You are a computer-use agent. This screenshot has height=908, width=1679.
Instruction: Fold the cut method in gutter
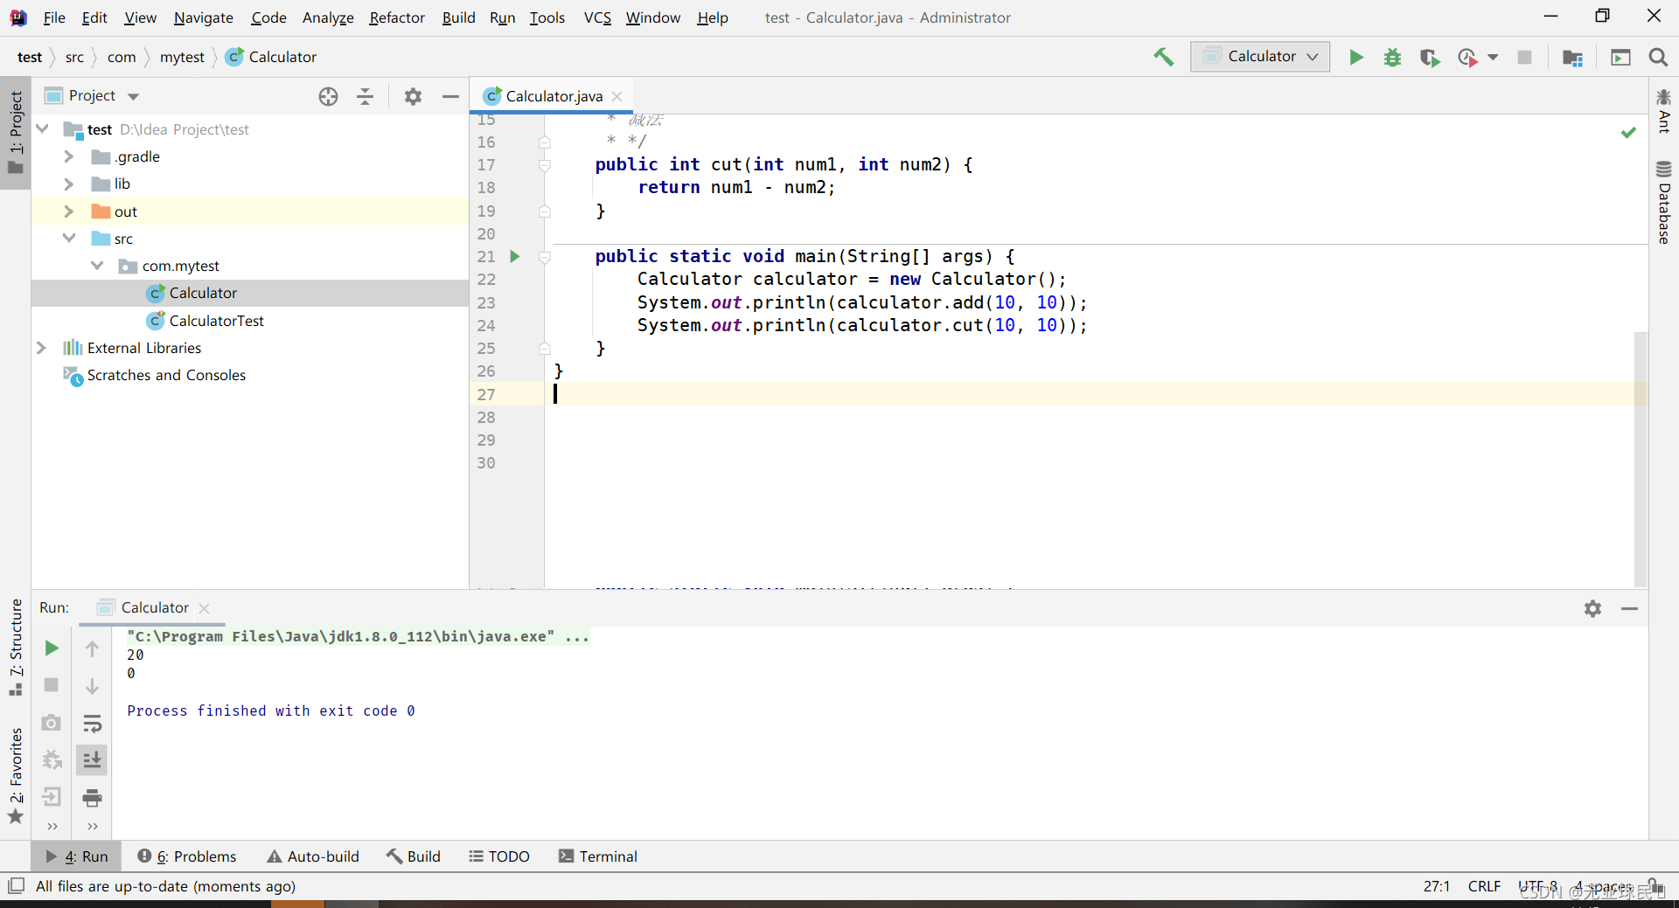[x=545, y=164]
